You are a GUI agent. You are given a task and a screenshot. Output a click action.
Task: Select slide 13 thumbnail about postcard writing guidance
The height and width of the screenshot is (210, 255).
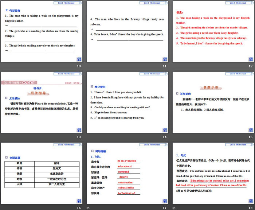click(42, 102)
